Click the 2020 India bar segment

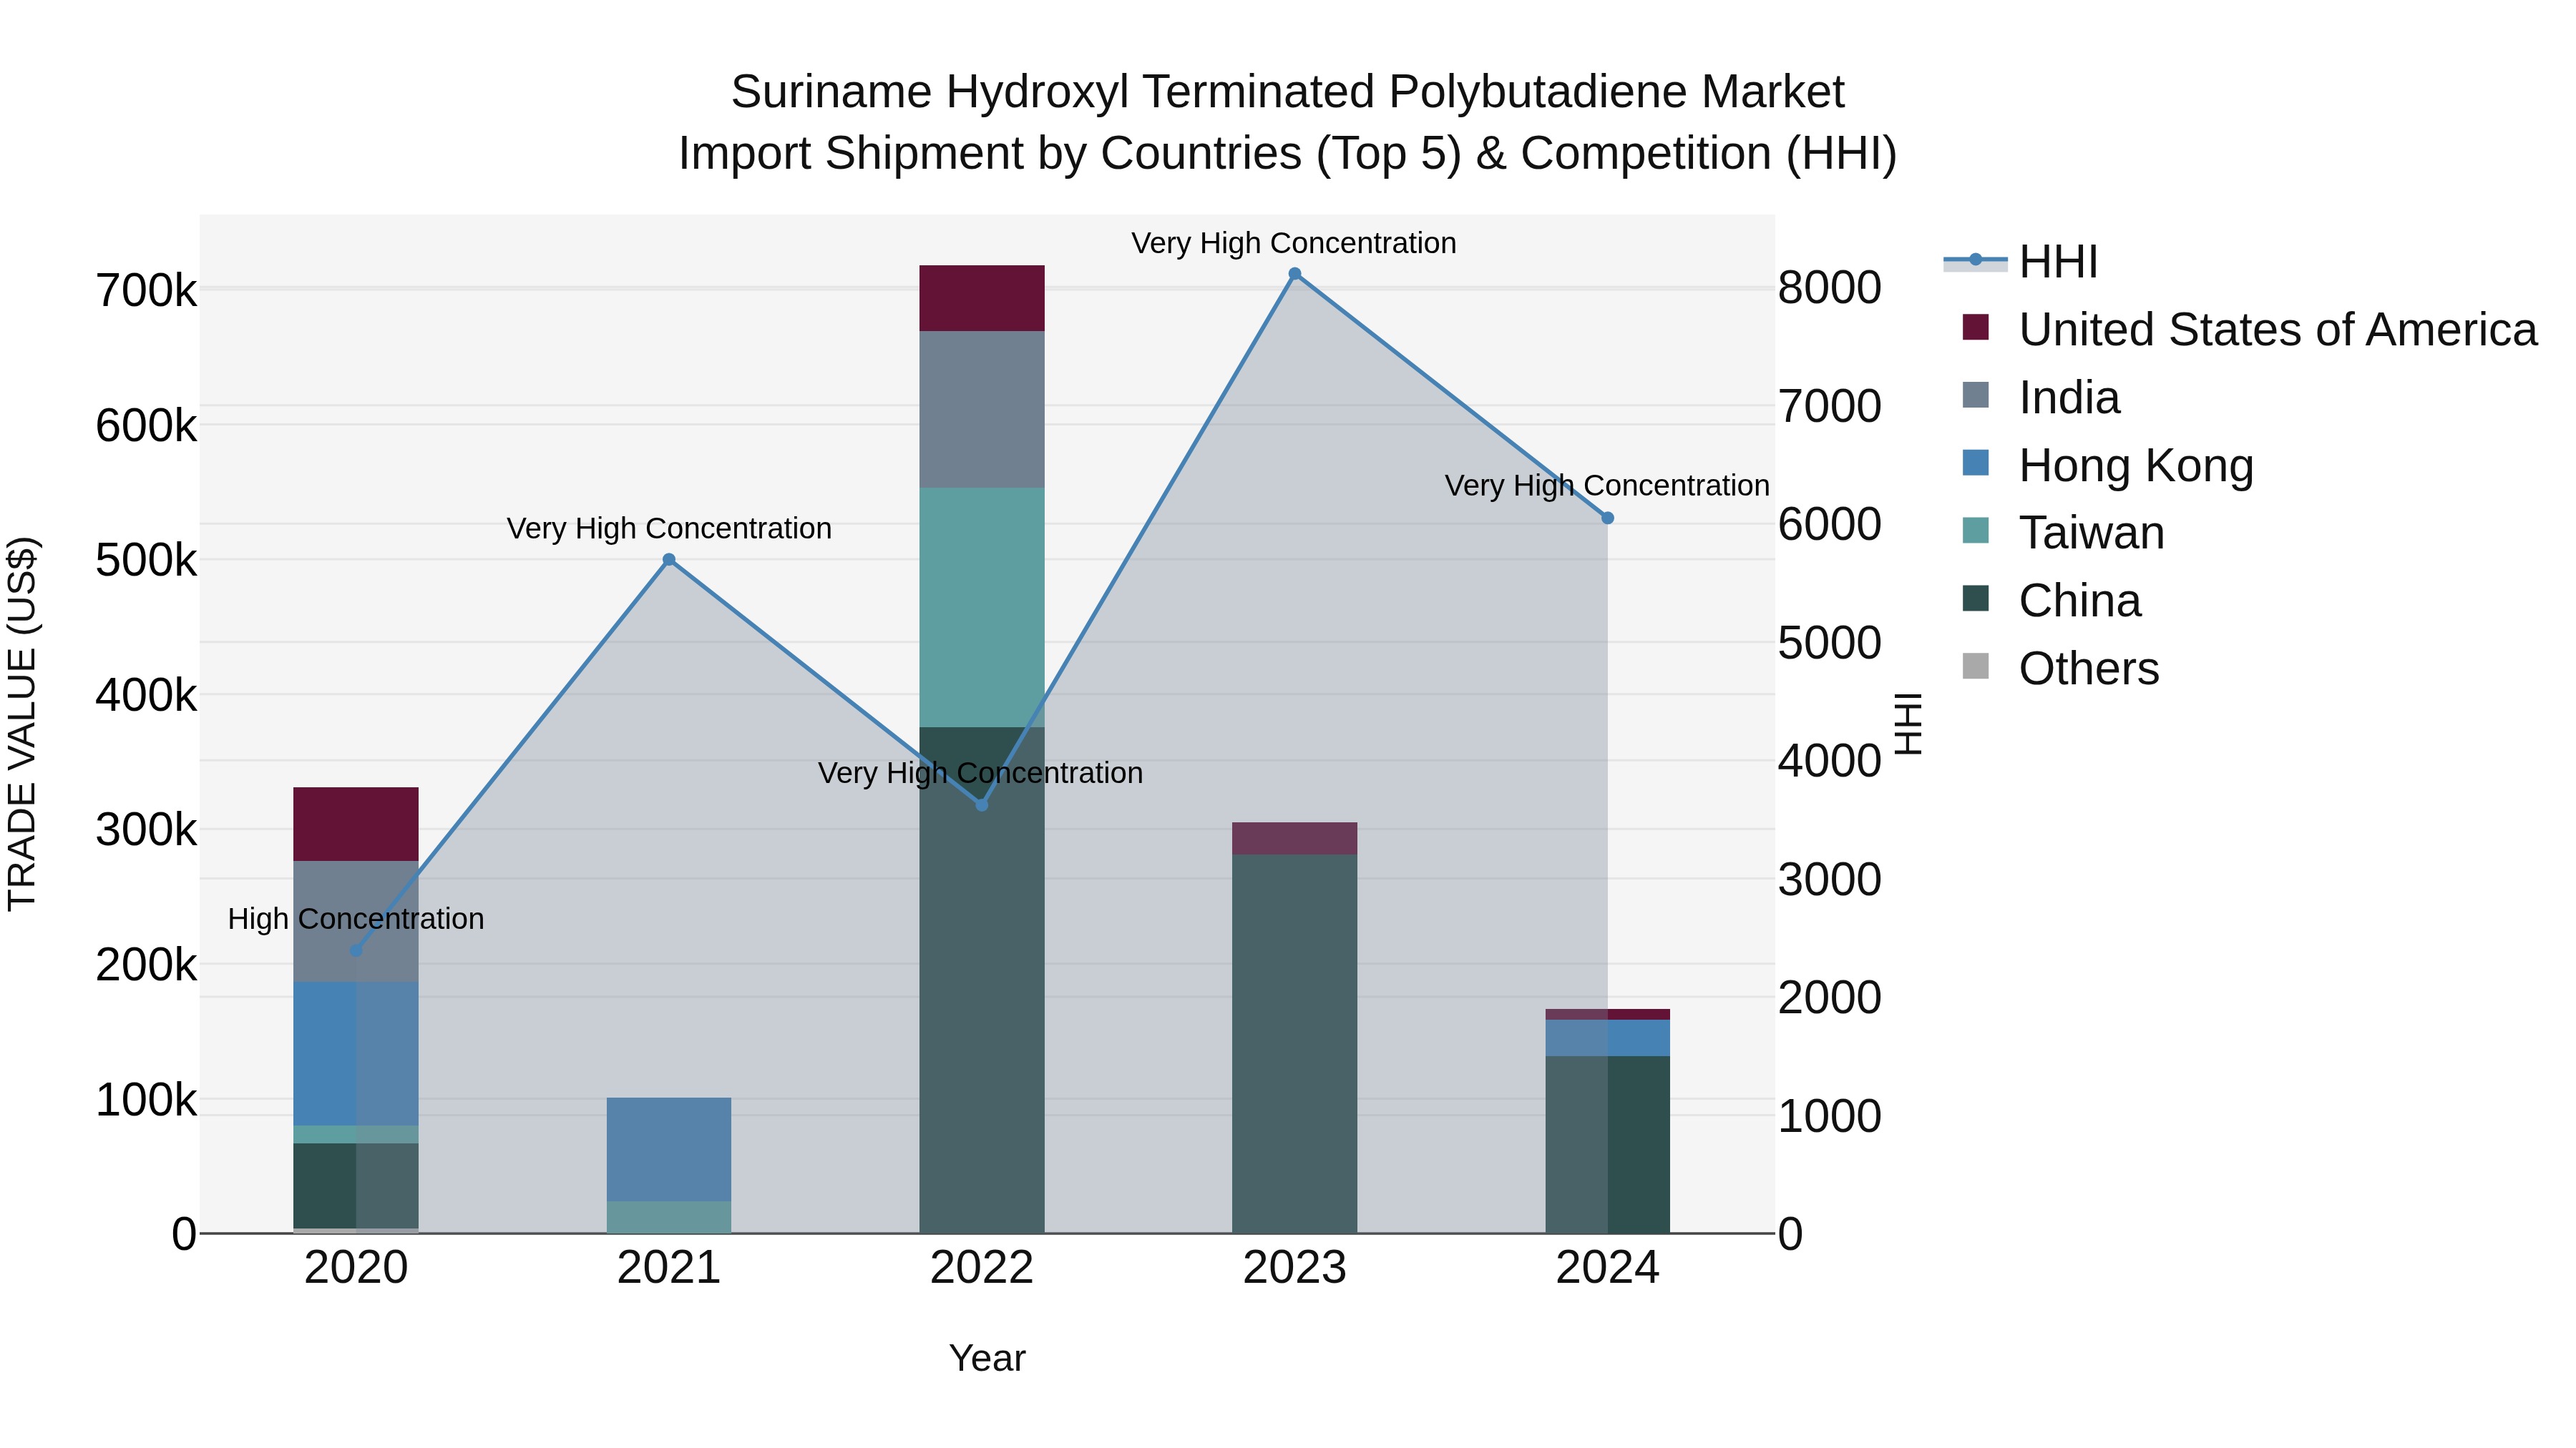click(x=356, y=922)
